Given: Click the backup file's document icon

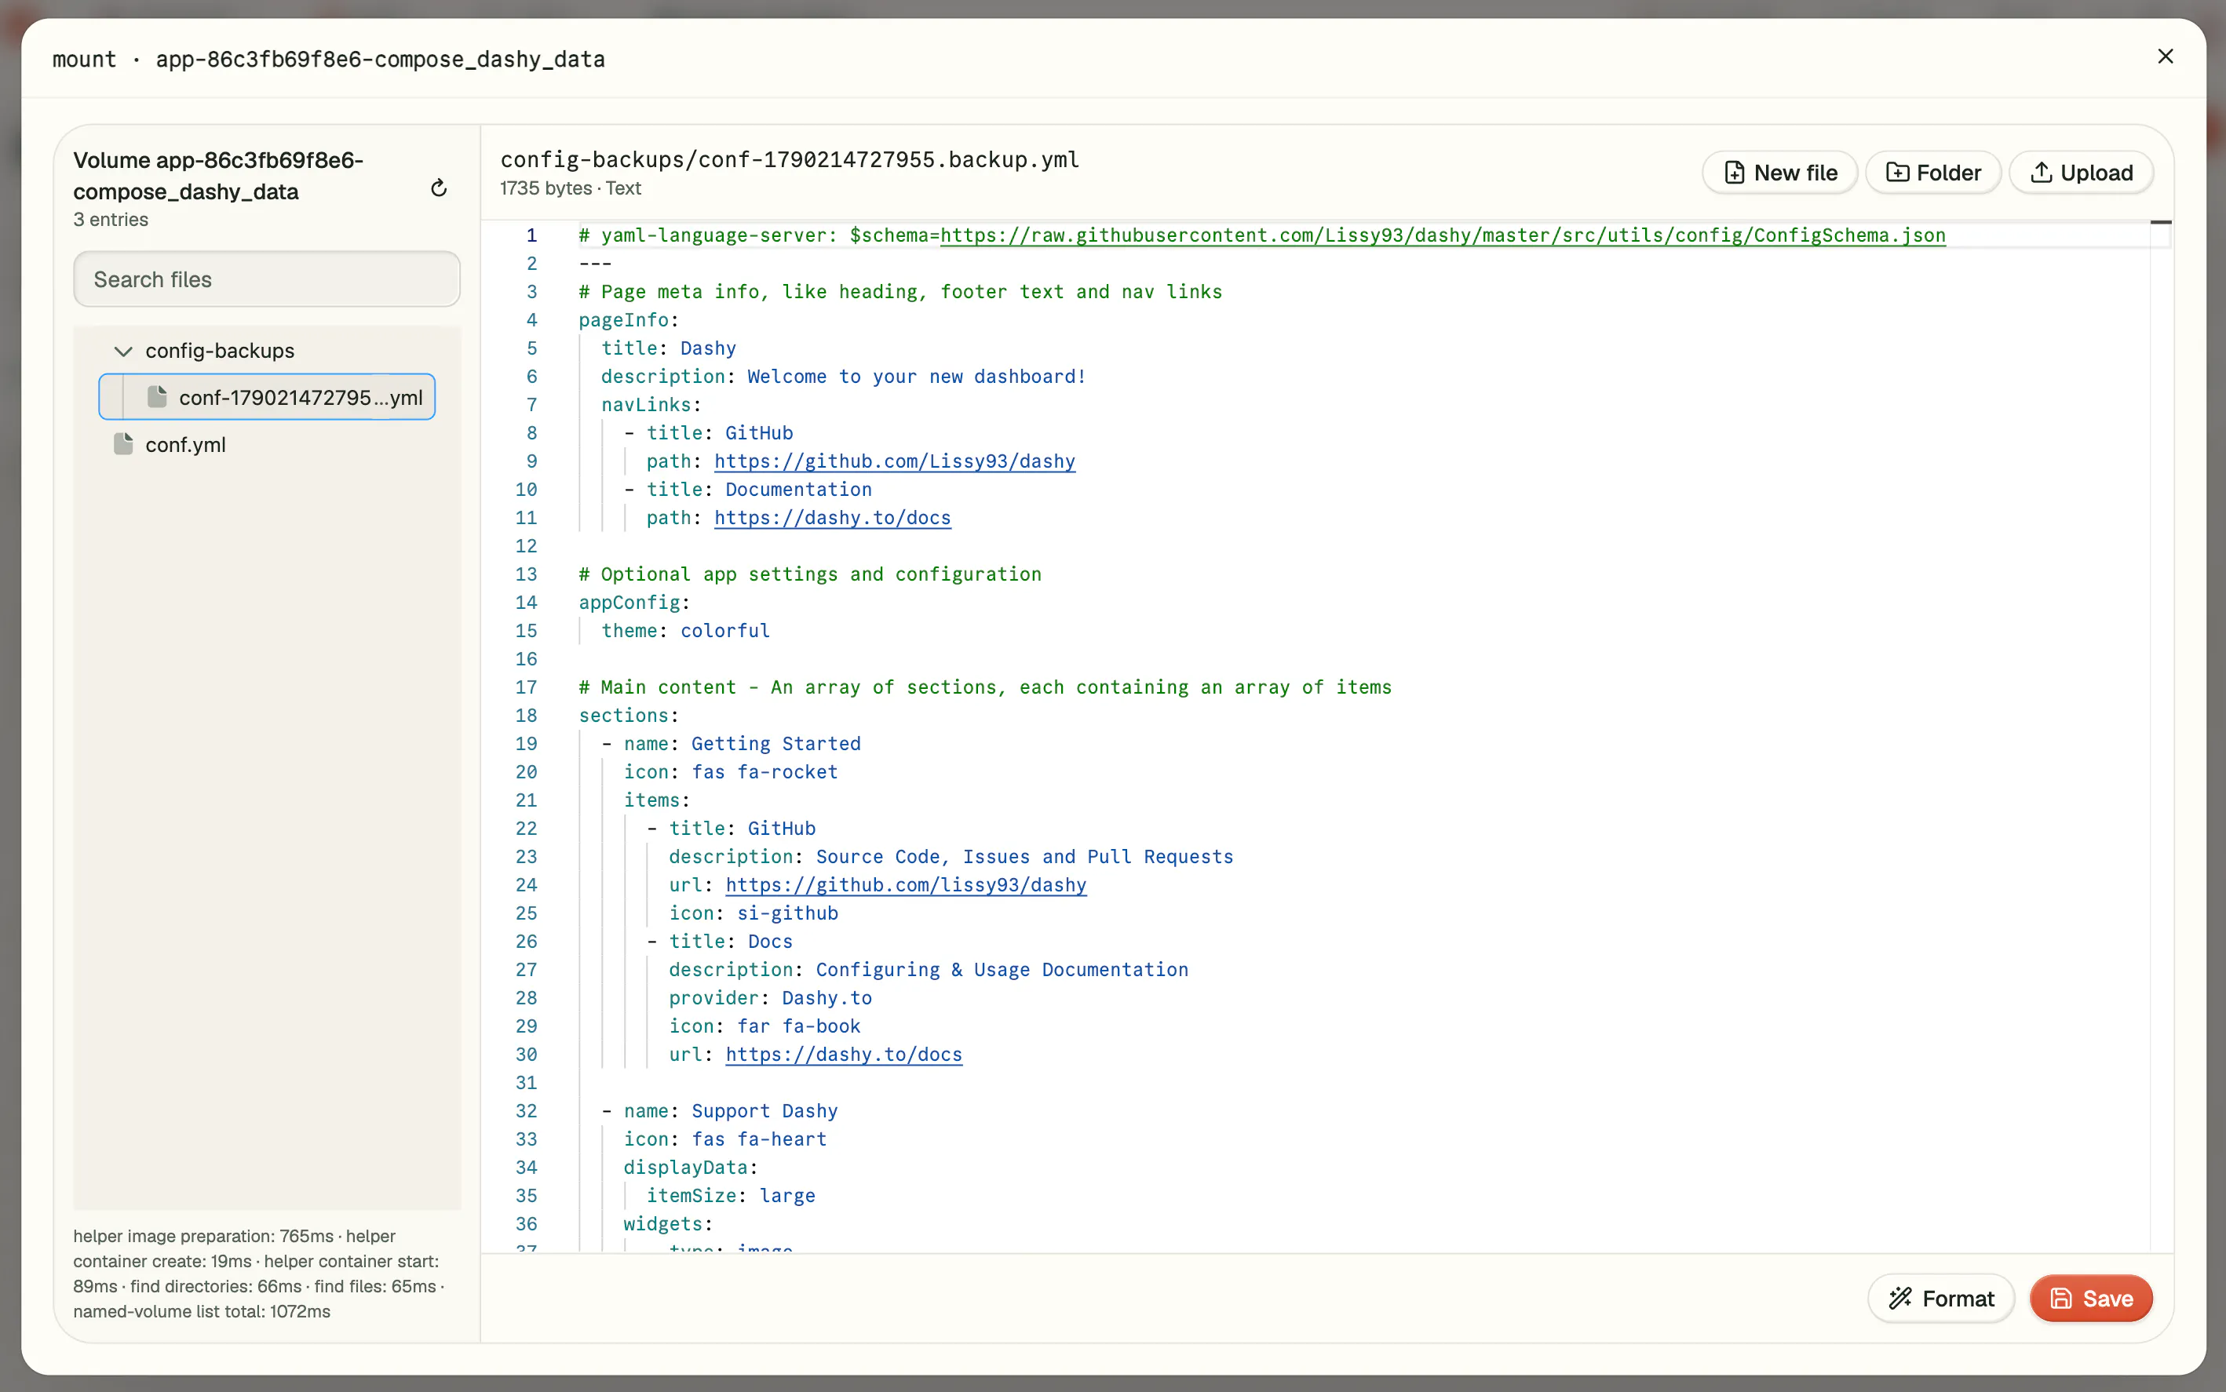Looking at the screenshot, I should point(158,397).
